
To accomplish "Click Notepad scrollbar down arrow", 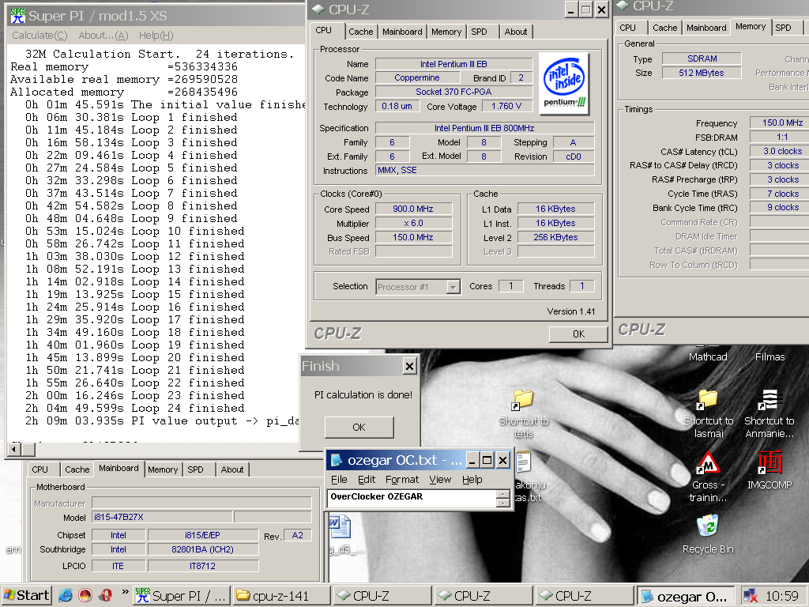I will (502, 503).
